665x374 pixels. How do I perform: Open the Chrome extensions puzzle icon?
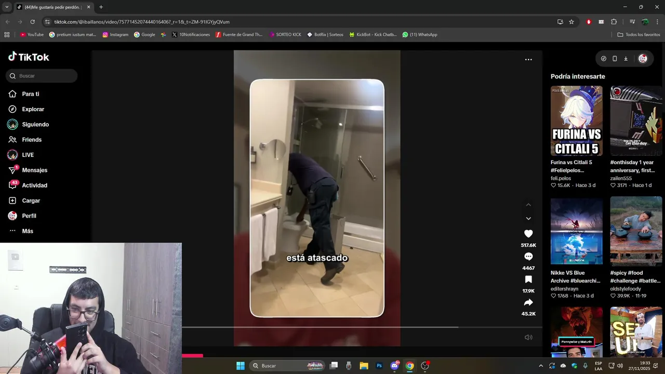[614, 22]
